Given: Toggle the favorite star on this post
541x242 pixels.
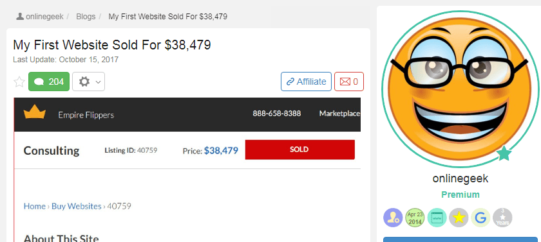Looking at the screenshot, I should coord(19,82).
